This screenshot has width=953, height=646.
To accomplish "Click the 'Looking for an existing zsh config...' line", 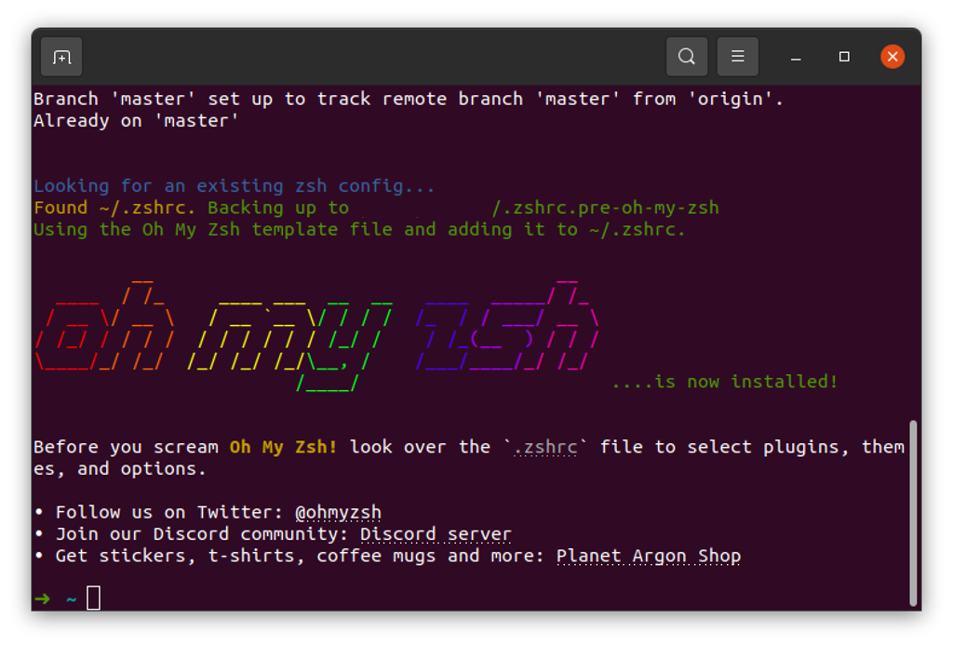I will pyautogui.click(x=234, y=186).
